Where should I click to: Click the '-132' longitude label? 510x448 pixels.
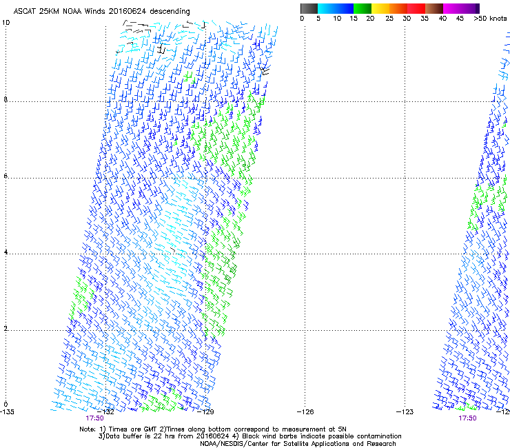pos(106,412)
